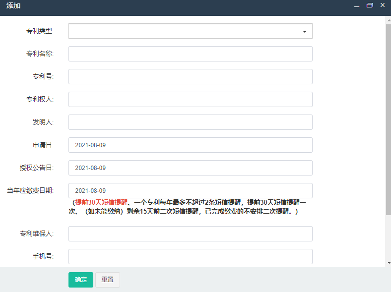
Task: Click the 当年应缴费日期 label
Action: click(30, 190)
